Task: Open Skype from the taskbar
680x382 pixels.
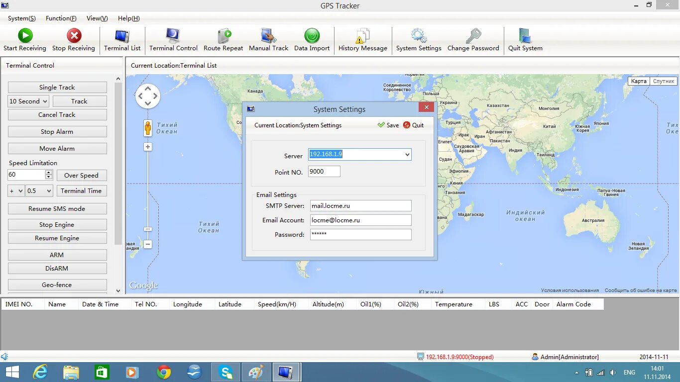Action: pyautogui.click(x=226, y=372)
